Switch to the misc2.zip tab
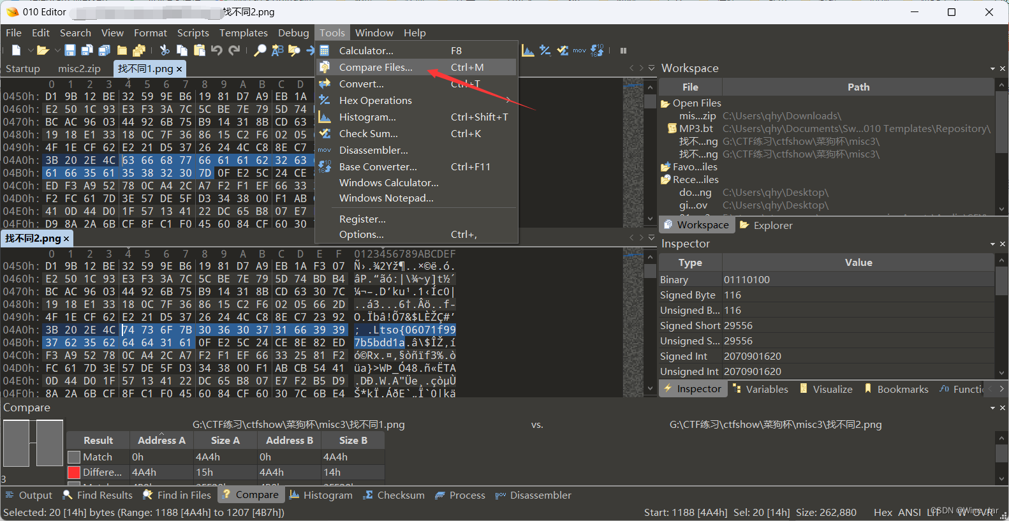The width and height of the screenshot is (1009, 521). [x=79, y=68]
